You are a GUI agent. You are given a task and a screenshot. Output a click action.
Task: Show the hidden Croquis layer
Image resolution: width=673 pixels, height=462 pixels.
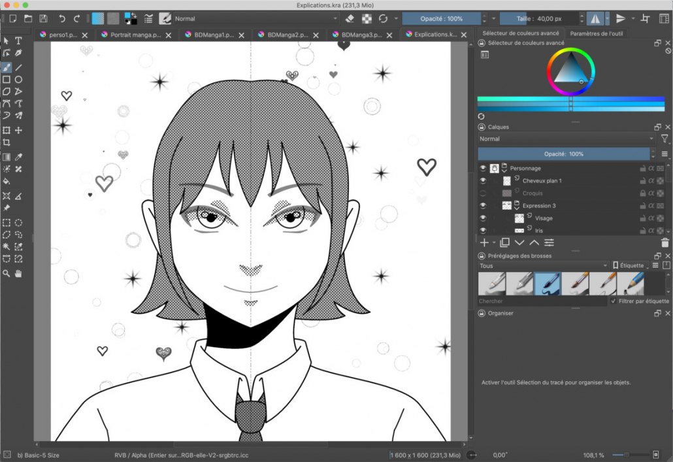coord(484,193)
